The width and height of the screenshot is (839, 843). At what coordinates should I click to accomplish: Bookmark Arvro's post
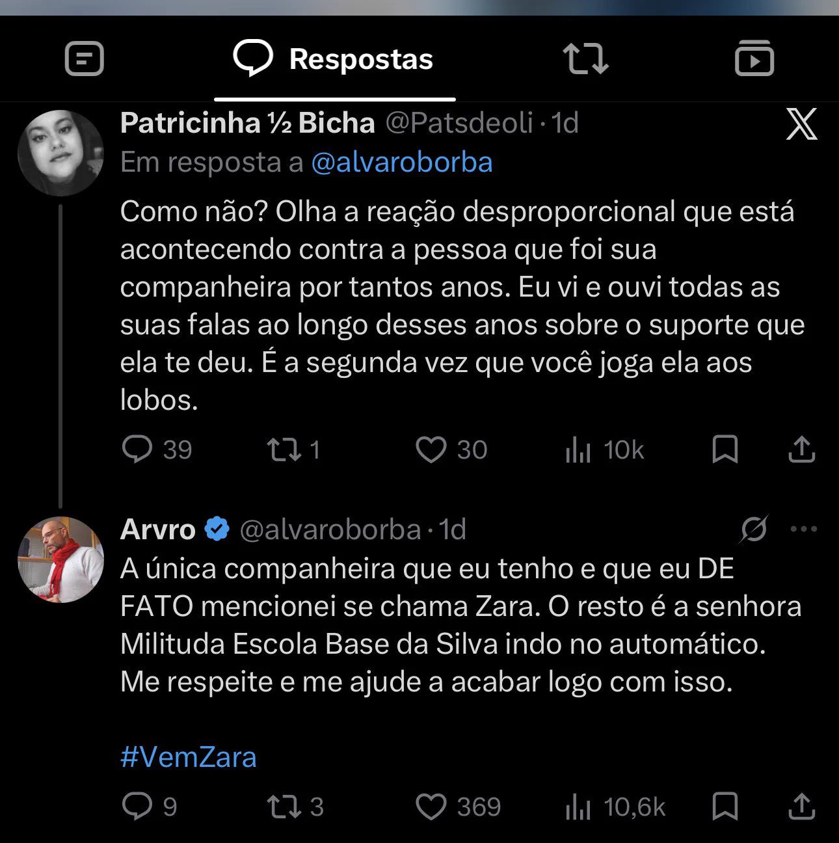tap(725, 807)
